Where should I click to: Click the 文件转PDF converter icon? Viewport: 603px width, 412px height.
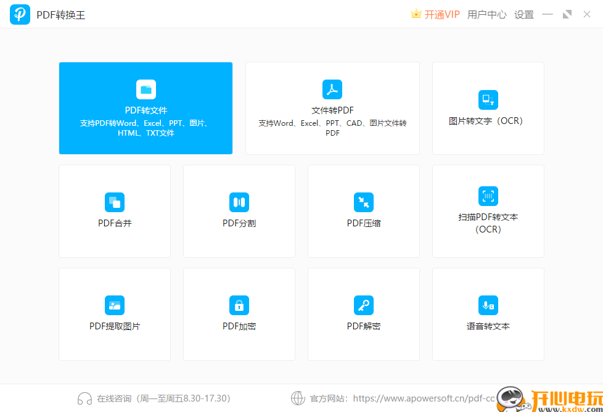[332, 89]
